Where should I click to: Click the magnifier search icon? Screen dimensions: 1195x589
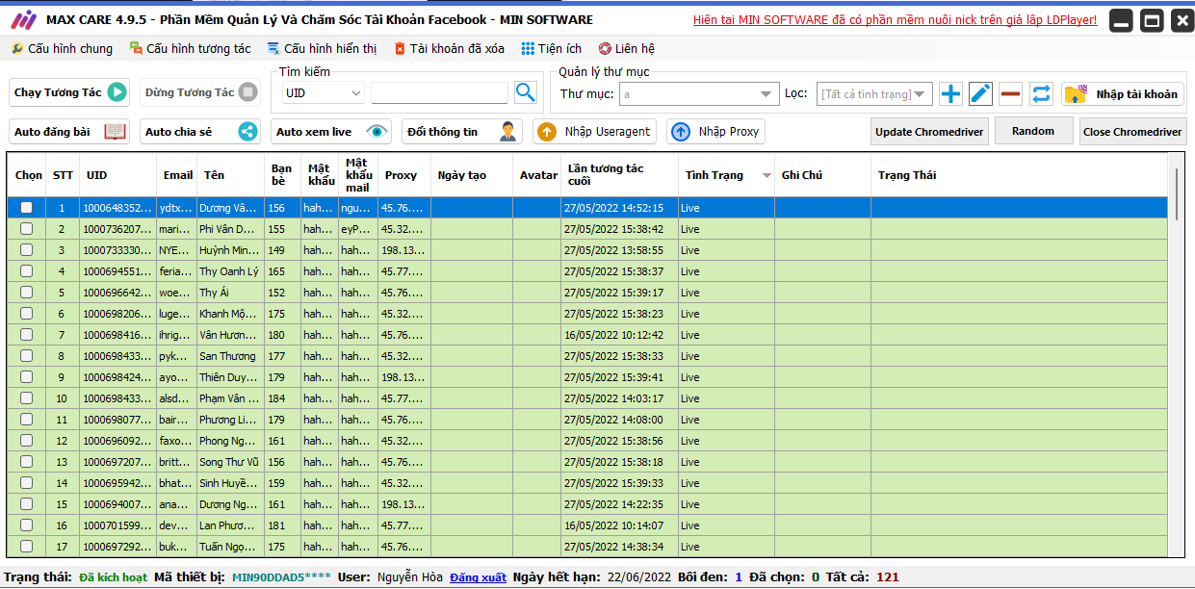pos(525,92)
